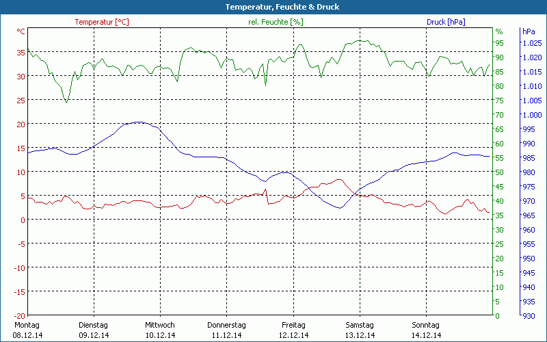The width and height of the screenshot is (547, 342).
Task: Click the '965' pressure axis value
Action: tap(529, 215)
